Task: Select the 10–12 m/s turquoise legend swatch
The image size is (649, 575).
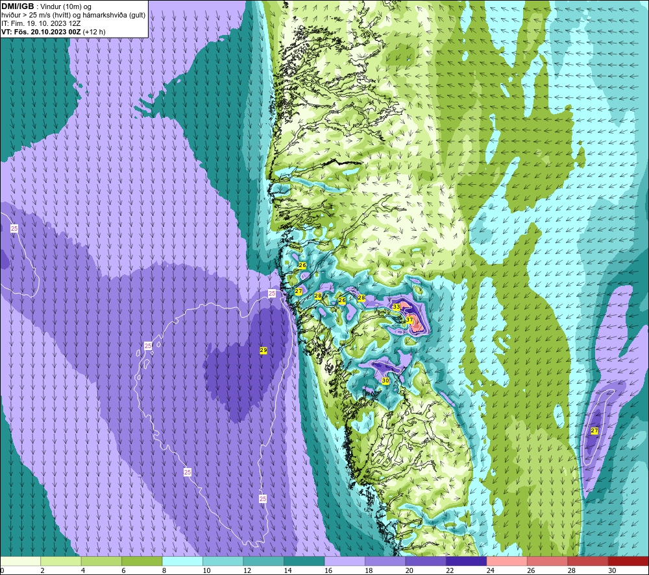Action: [x=223, y=561]
